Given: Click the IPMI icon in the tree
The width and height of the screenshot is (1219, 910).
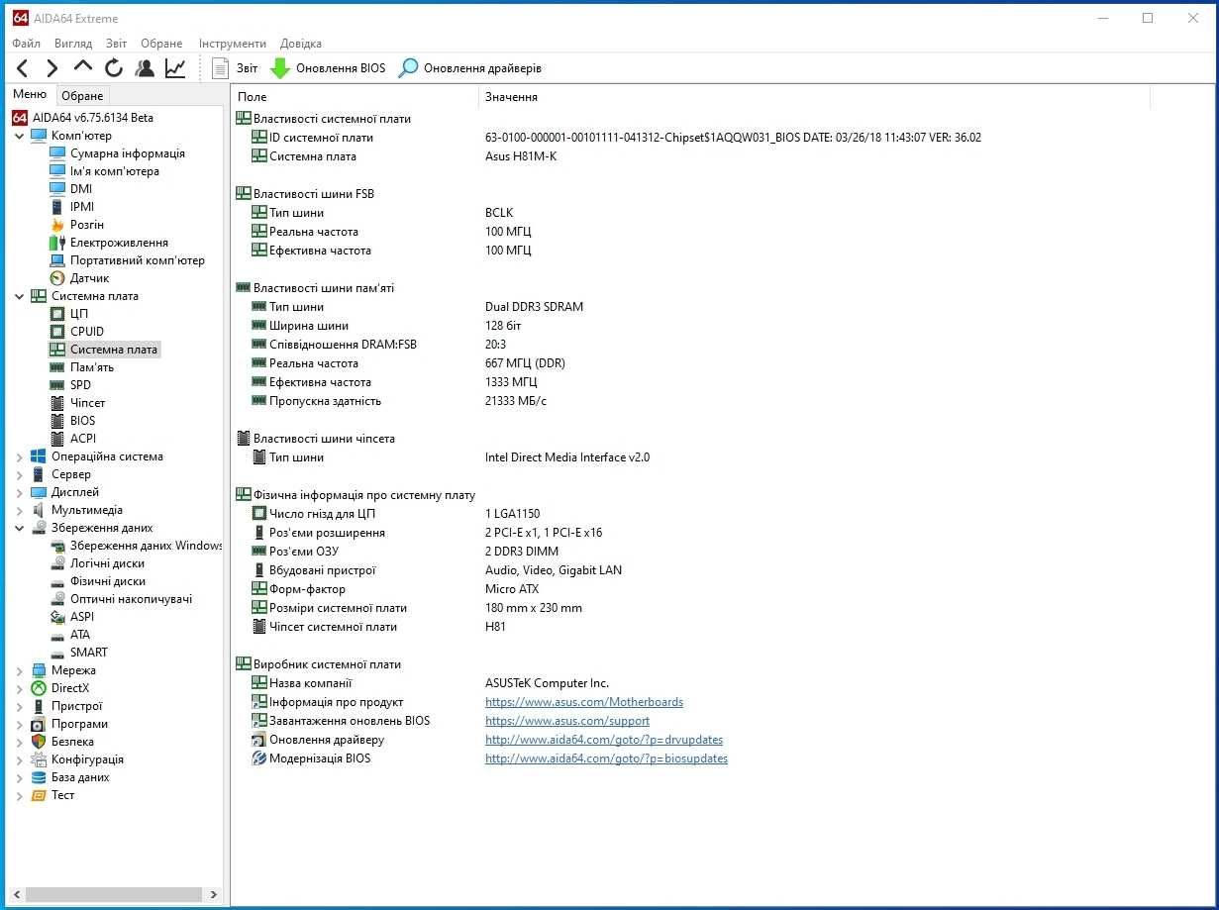Looking at the screenshot, I should [57, 207].
